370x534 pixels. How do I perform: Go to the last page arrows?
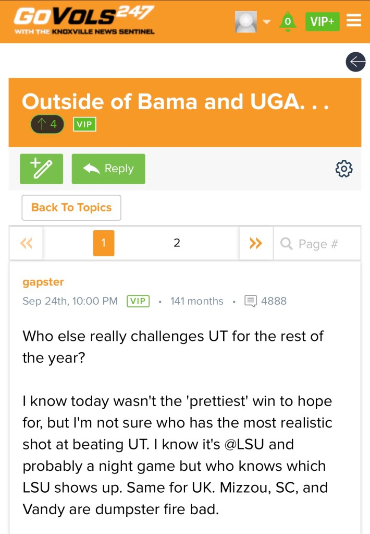(255, 243)
